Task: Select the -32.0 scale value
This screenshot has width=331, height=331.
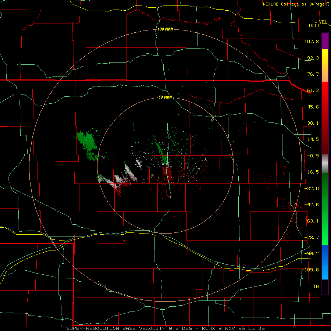Action: (x=312, y=189)
